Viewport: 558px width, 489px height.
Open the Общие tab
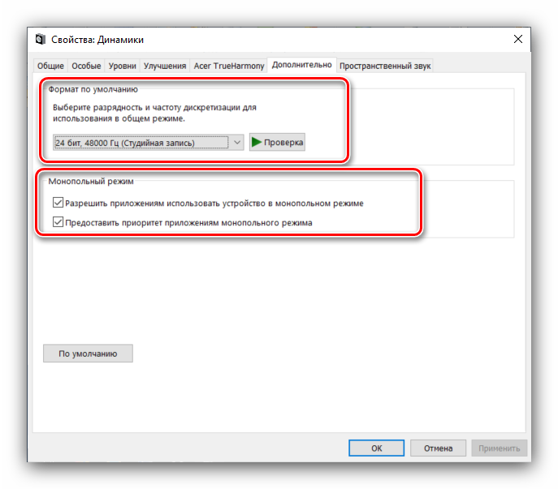click(50, 66)
